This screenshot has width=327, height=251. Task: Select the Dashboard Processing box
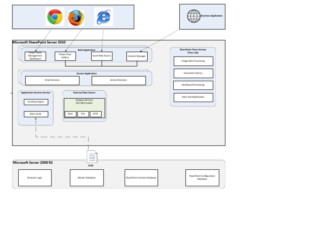pyautogui.click(x=193, y=85)
